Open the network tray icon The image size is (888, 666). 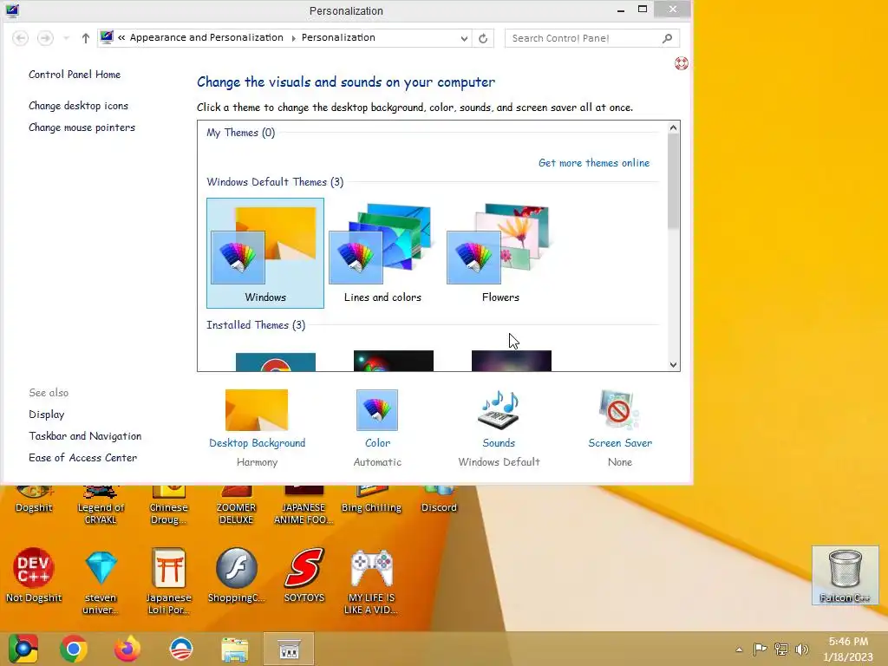pyautogui.click(x=781, y=649)
